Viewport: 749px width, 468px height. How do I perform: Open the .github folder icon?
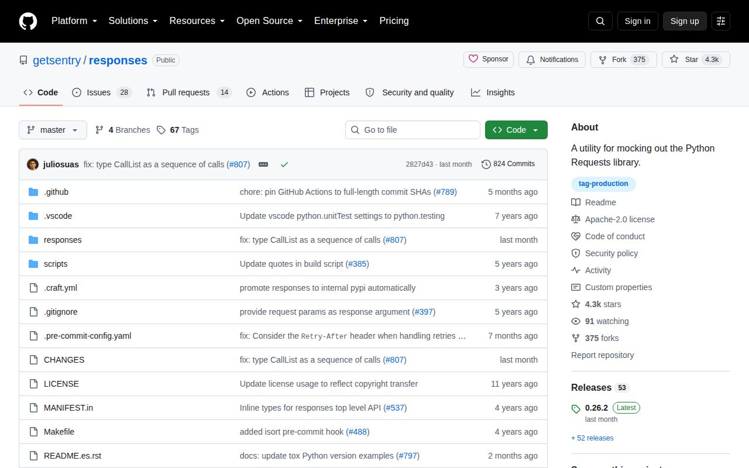point(33,192)
